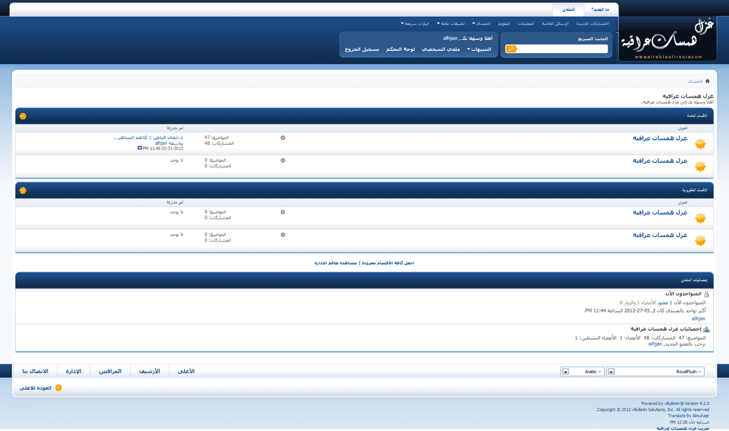Expand the خيارات سريعة quick links menu
Image resolution: width=729 pixels, height=431 pixels.
tap(415, 23)
